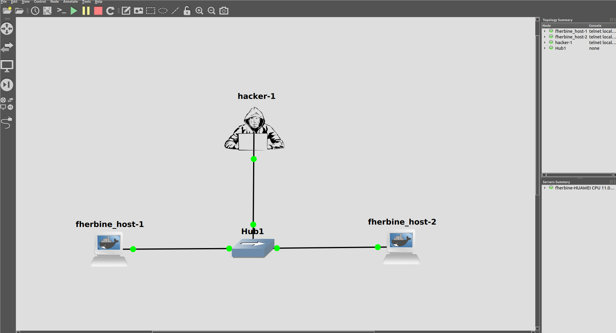Screen dimensions: 616x333
Task: Browse end devices monitor icon
Action: [7, 66]
